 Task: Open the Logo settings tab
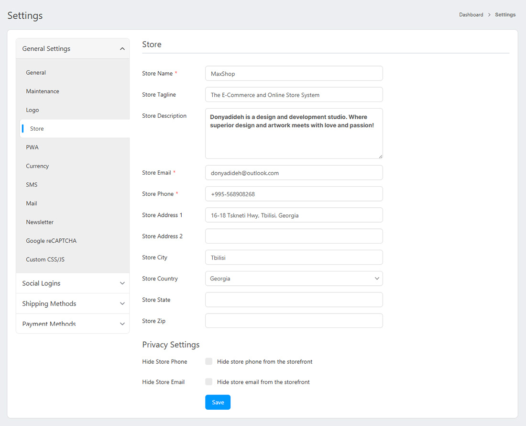(33, 110)
